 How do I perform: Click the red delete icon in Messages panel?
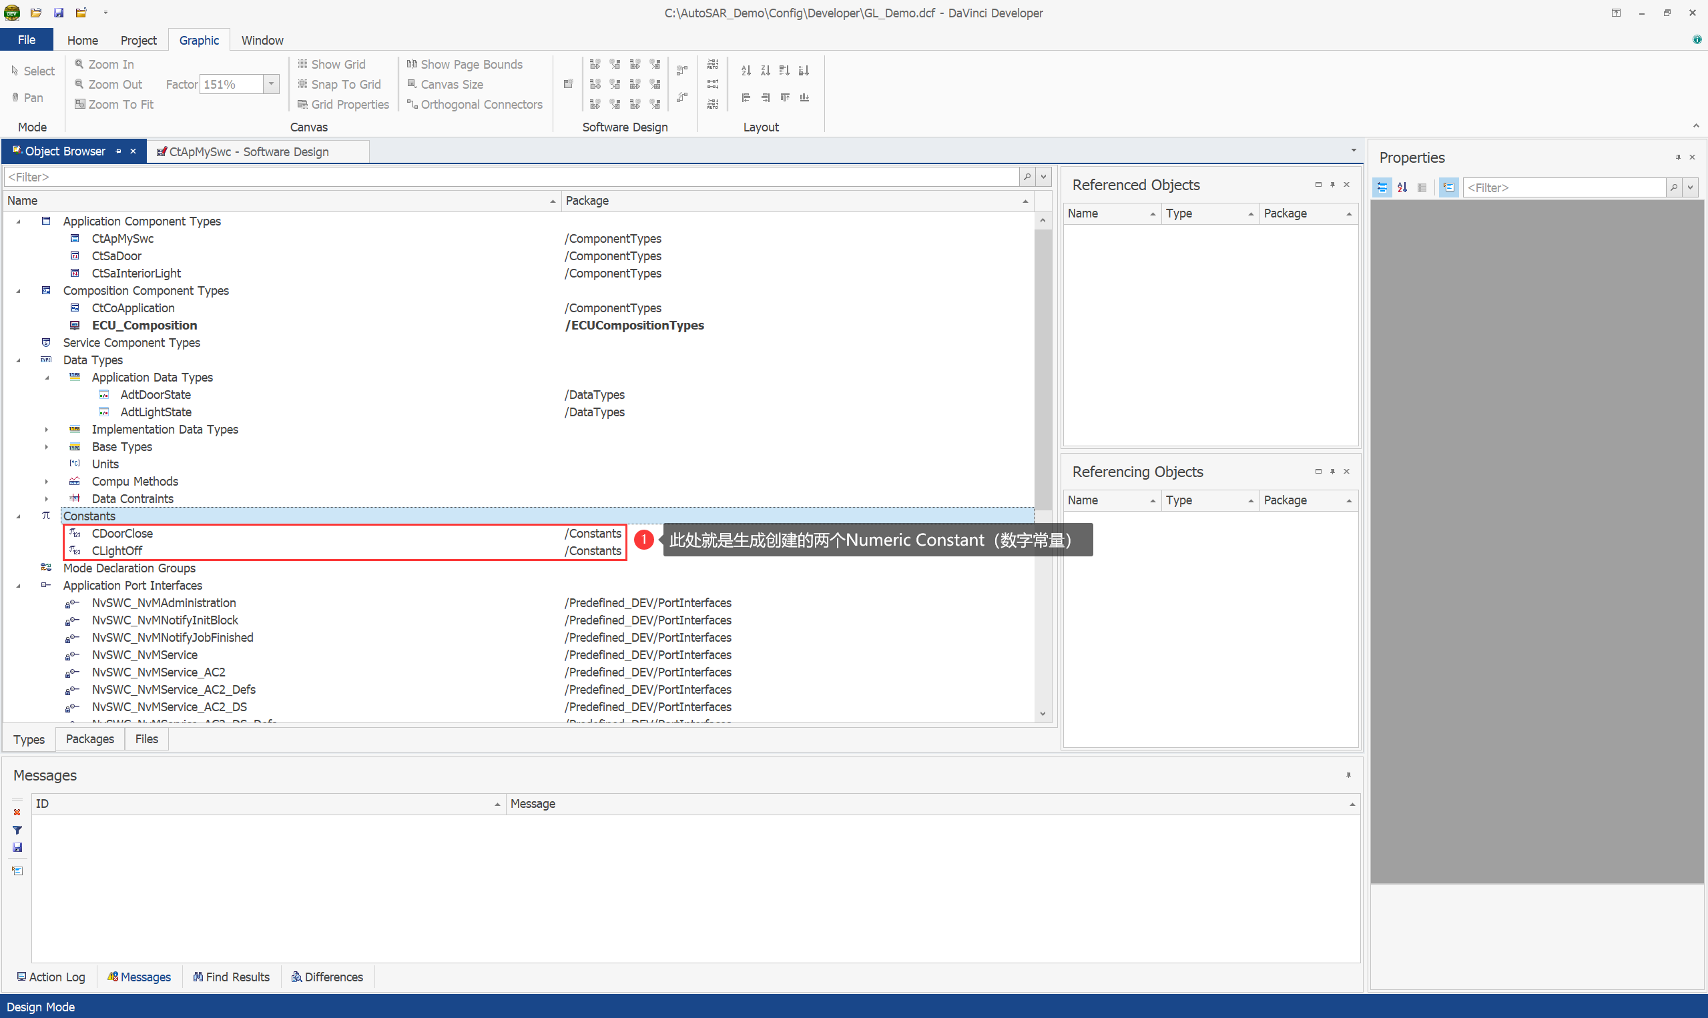pos(17,813)
